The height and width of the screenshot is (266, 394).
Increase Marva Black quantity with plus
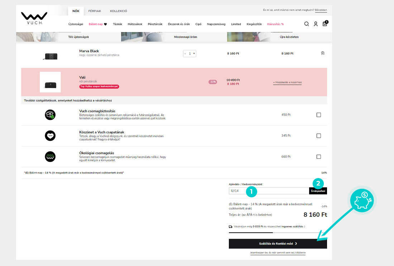click(194, 54)
